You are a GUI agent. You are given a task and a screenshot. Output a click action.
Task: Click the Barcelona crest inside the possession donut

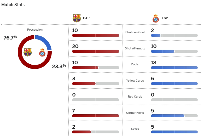click(x=27, y=52)
